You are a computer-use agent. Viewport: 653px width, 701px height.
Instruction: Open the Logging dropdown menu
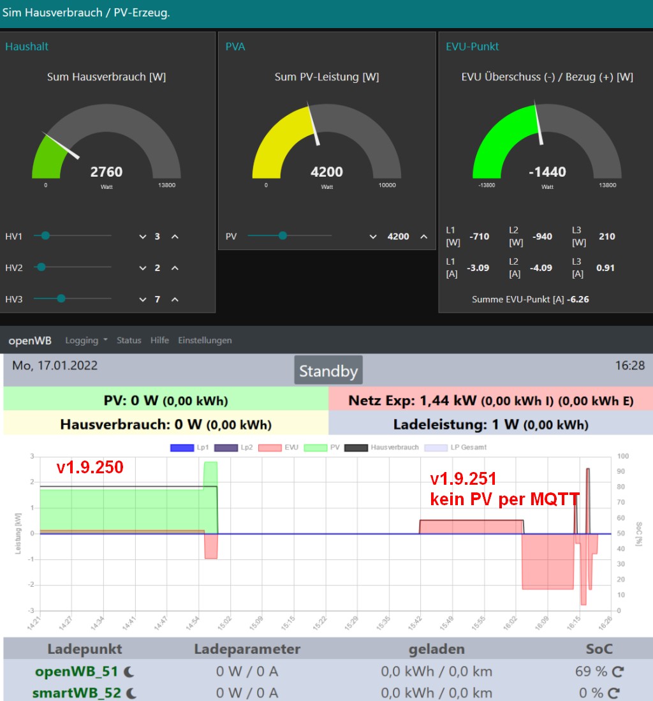86,341
